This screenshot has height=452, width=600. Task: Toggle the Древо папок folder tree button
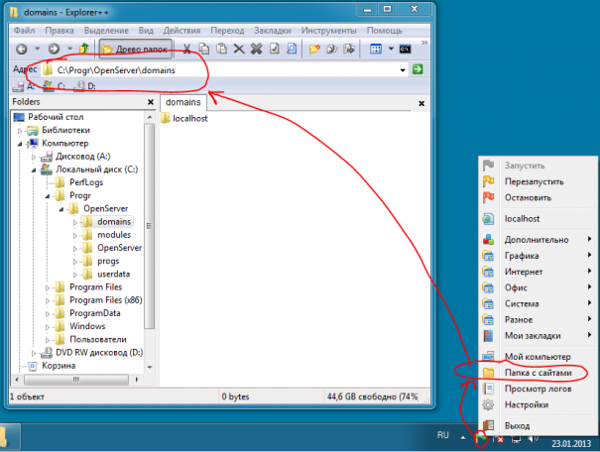tap(136, 49)
